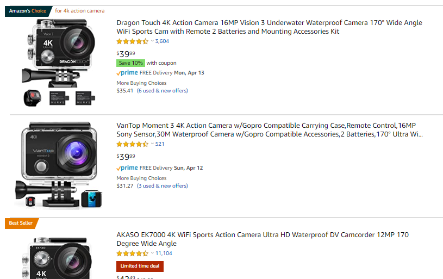Open AKASO EK7000 4K WiFi camera title

pos(263,239)
